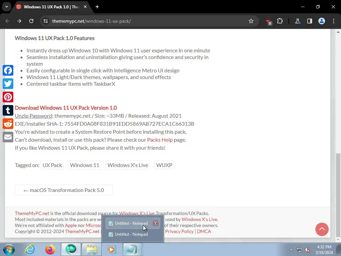Open the network tray icon
This screenshot has height=256, width=341.
pyautogui.click(x=299, y=250)
